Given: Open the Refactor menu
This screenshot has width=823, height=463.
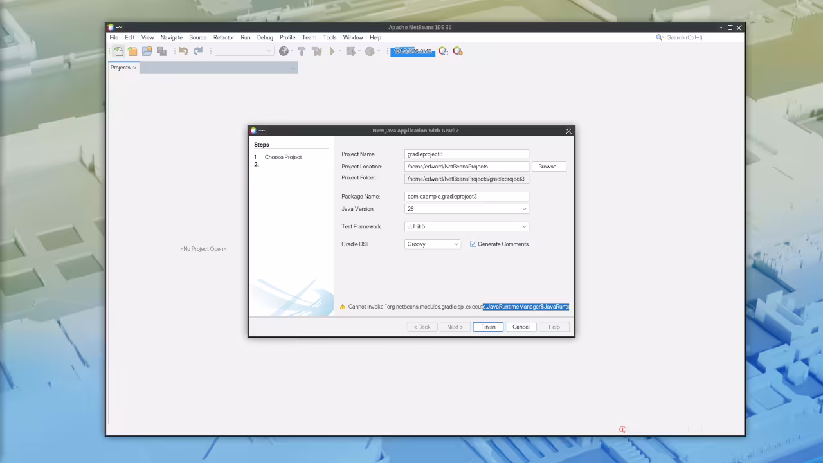Looking at the screenshot, I should point(224,37).
